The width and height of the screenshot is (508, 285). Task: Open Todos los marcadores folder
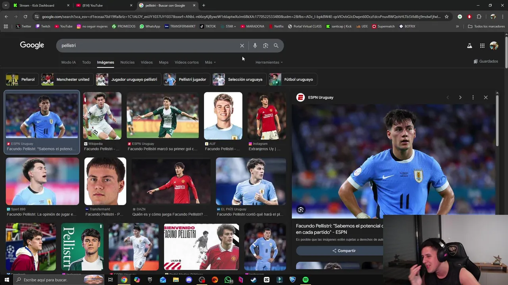[487, 26]
